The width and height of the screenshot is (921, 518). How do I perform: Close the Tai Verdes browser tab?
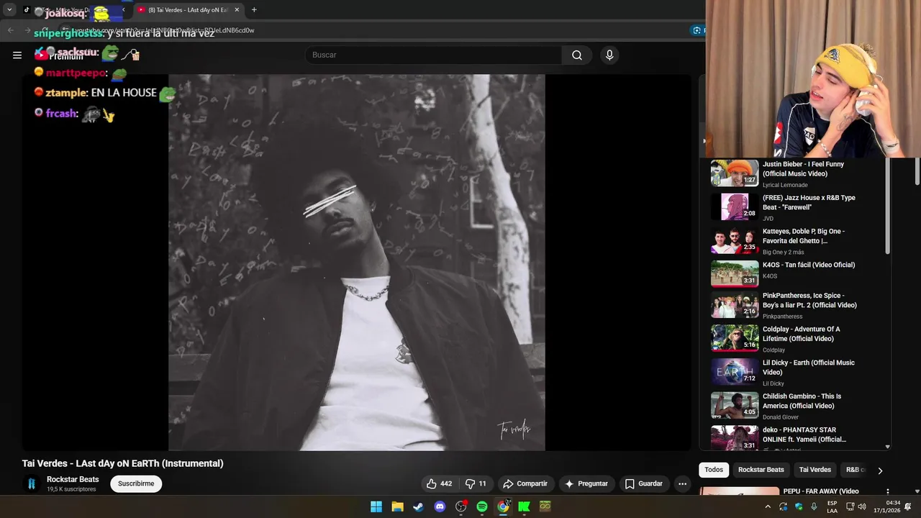pyautogui.click(x=237, y=10)
